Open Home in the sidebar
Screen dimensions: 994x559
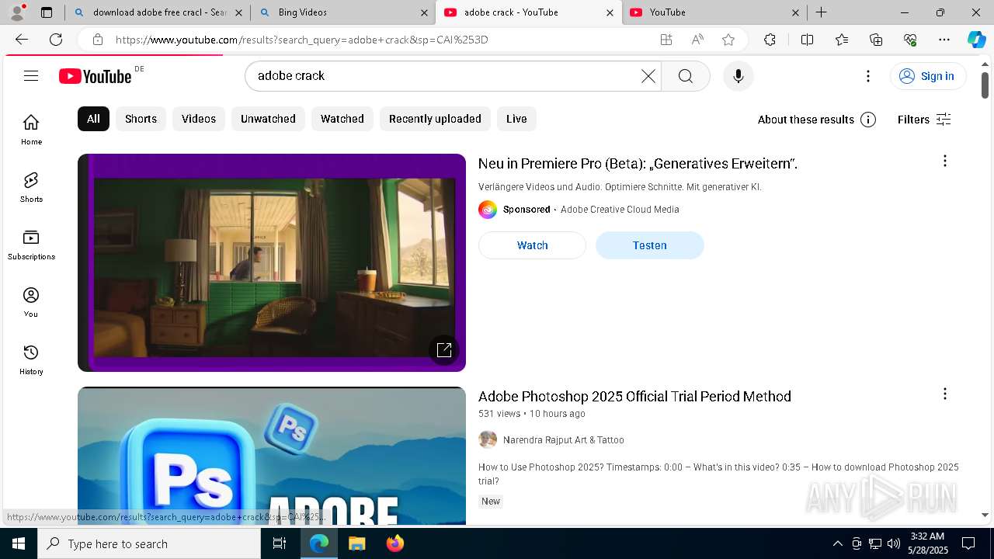(x=31, y=130)
